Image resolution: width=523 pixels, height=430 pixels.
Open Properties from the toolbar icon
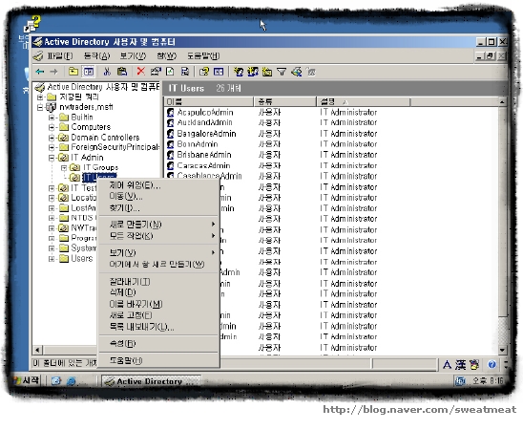[x=156, y=72]
